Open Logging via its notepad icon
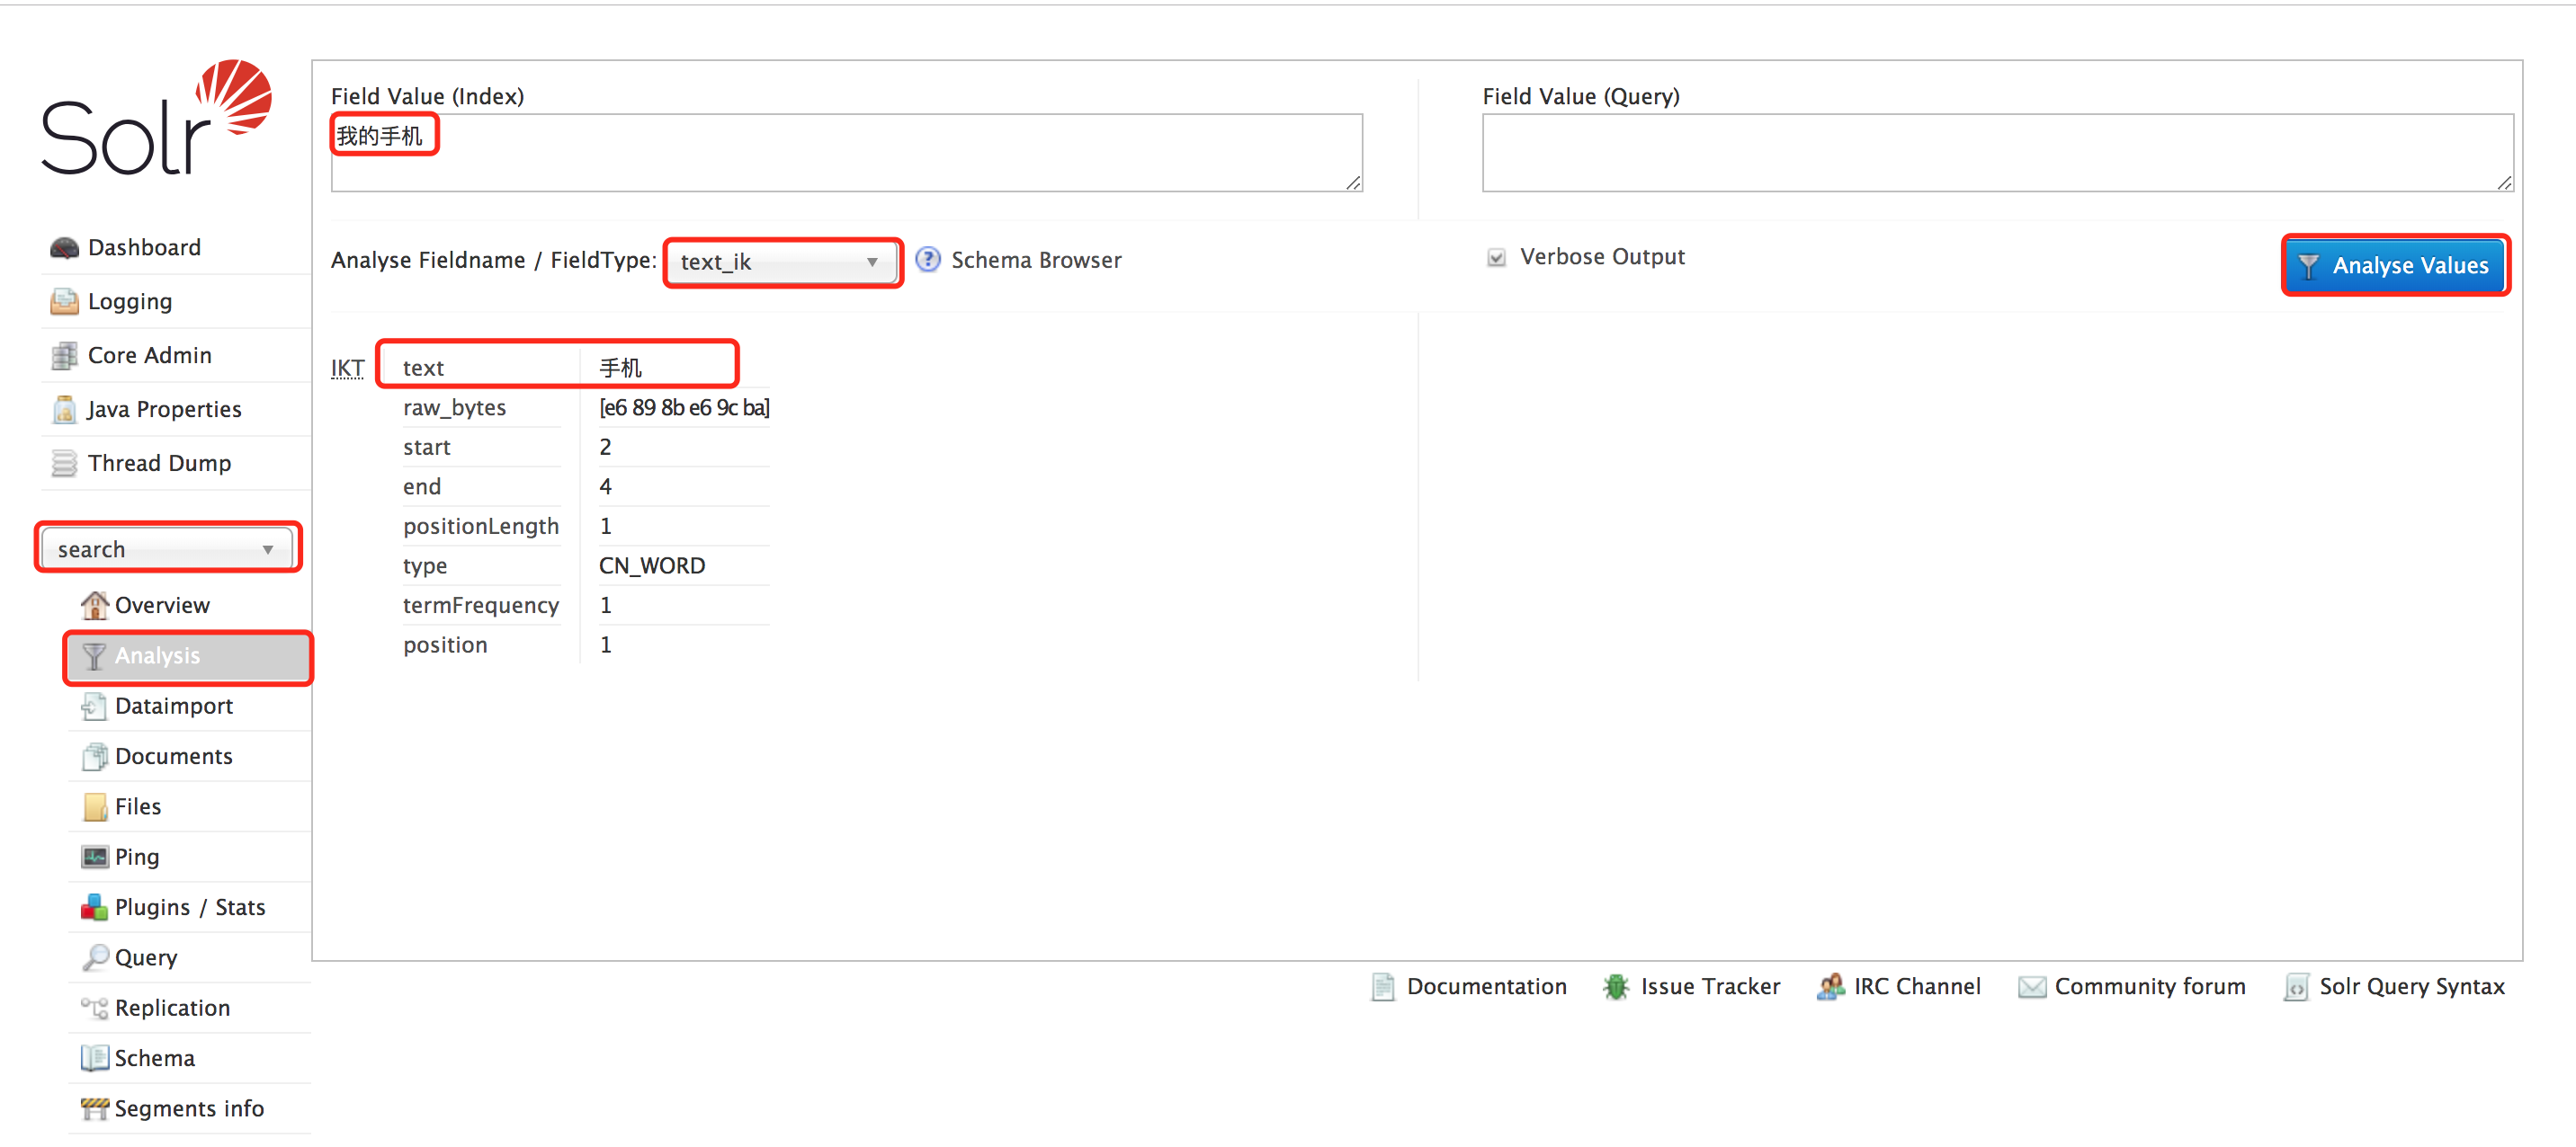 [64, 302]
